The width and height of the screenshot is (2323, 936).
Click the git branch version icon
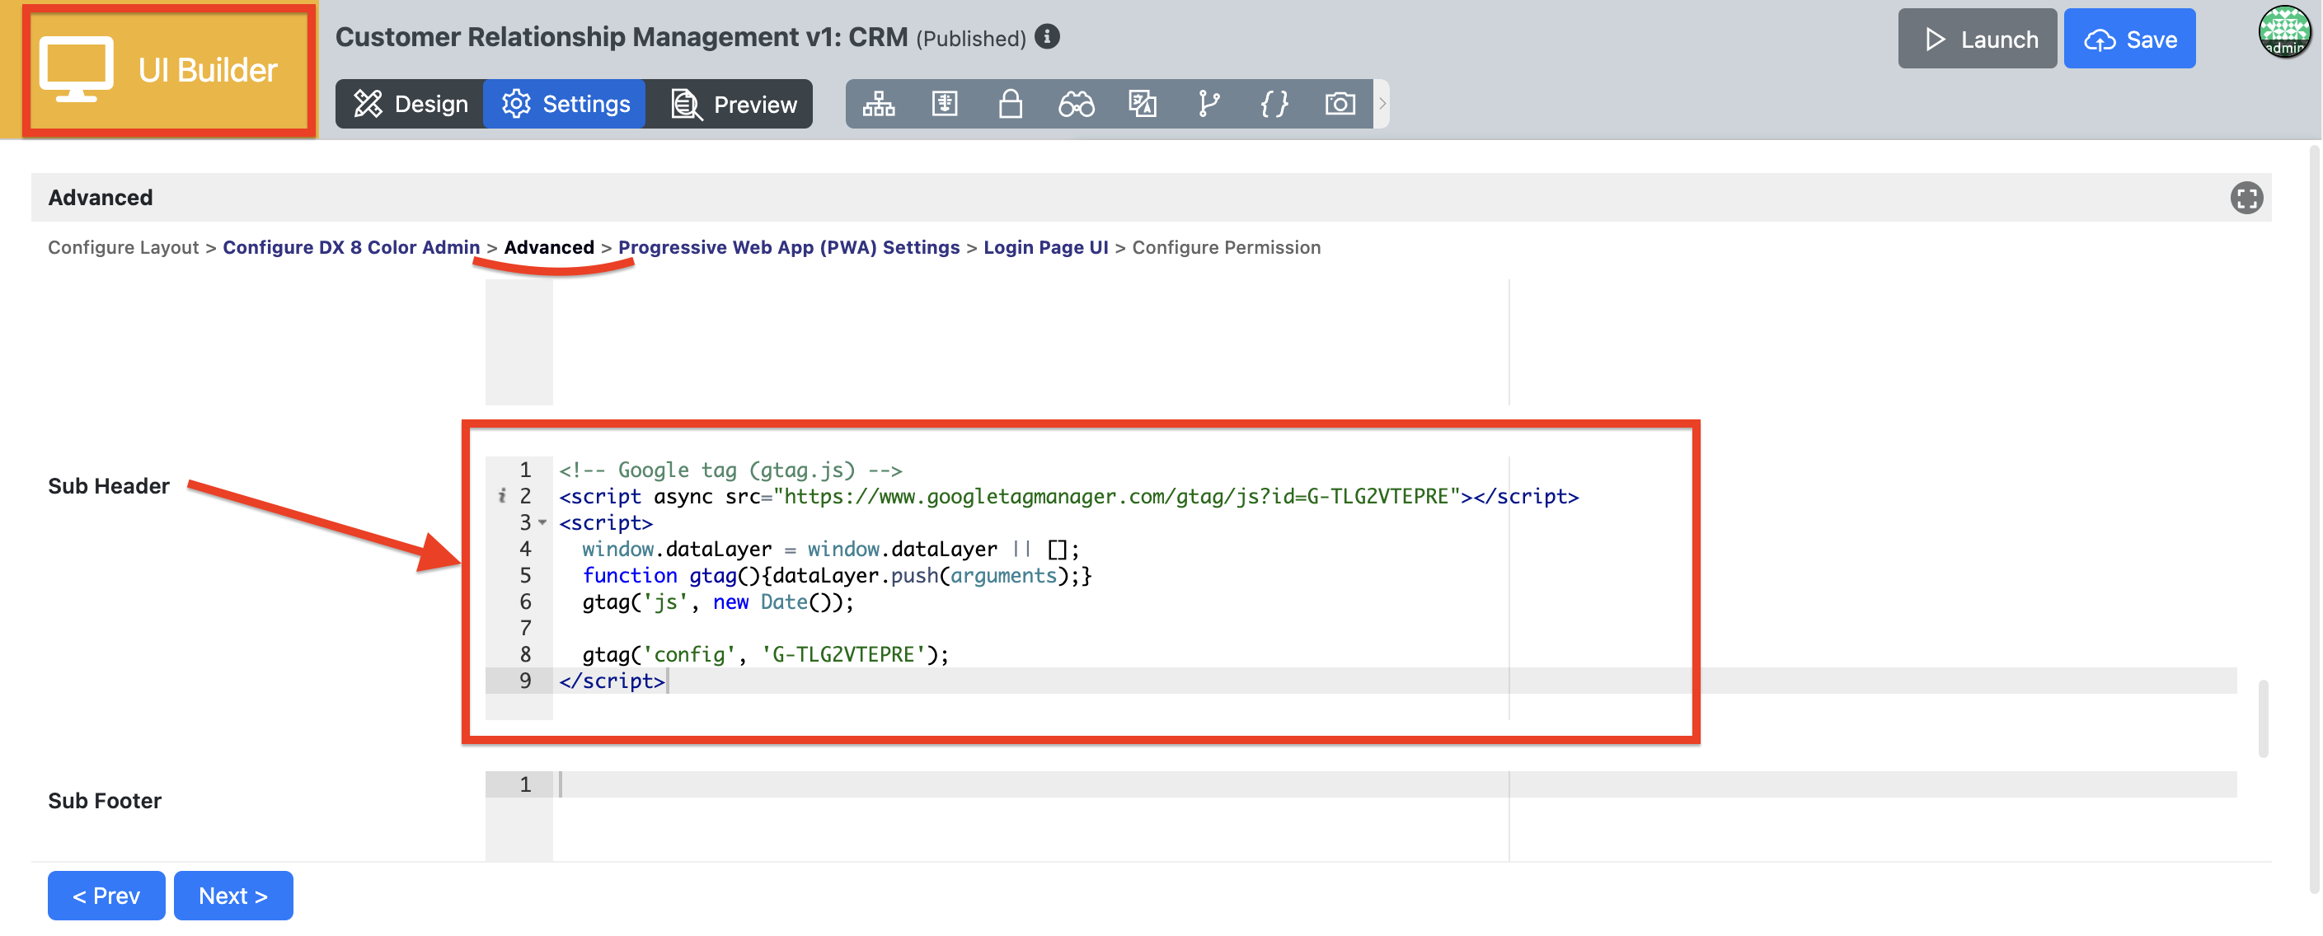point(1208,105)
